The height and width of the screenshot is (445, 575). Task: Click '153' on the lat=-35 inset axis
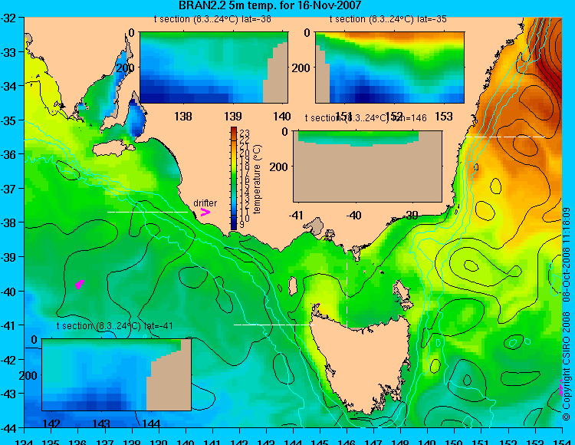point(444,117)
